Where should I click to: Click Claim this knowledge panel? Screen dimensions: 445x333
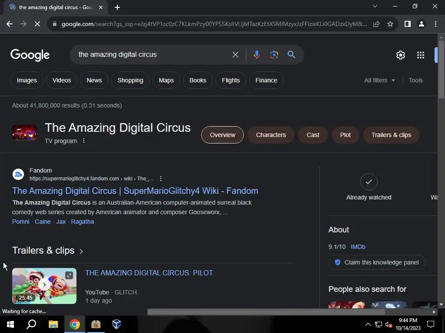pyautogui.click(x=377, y=262)
